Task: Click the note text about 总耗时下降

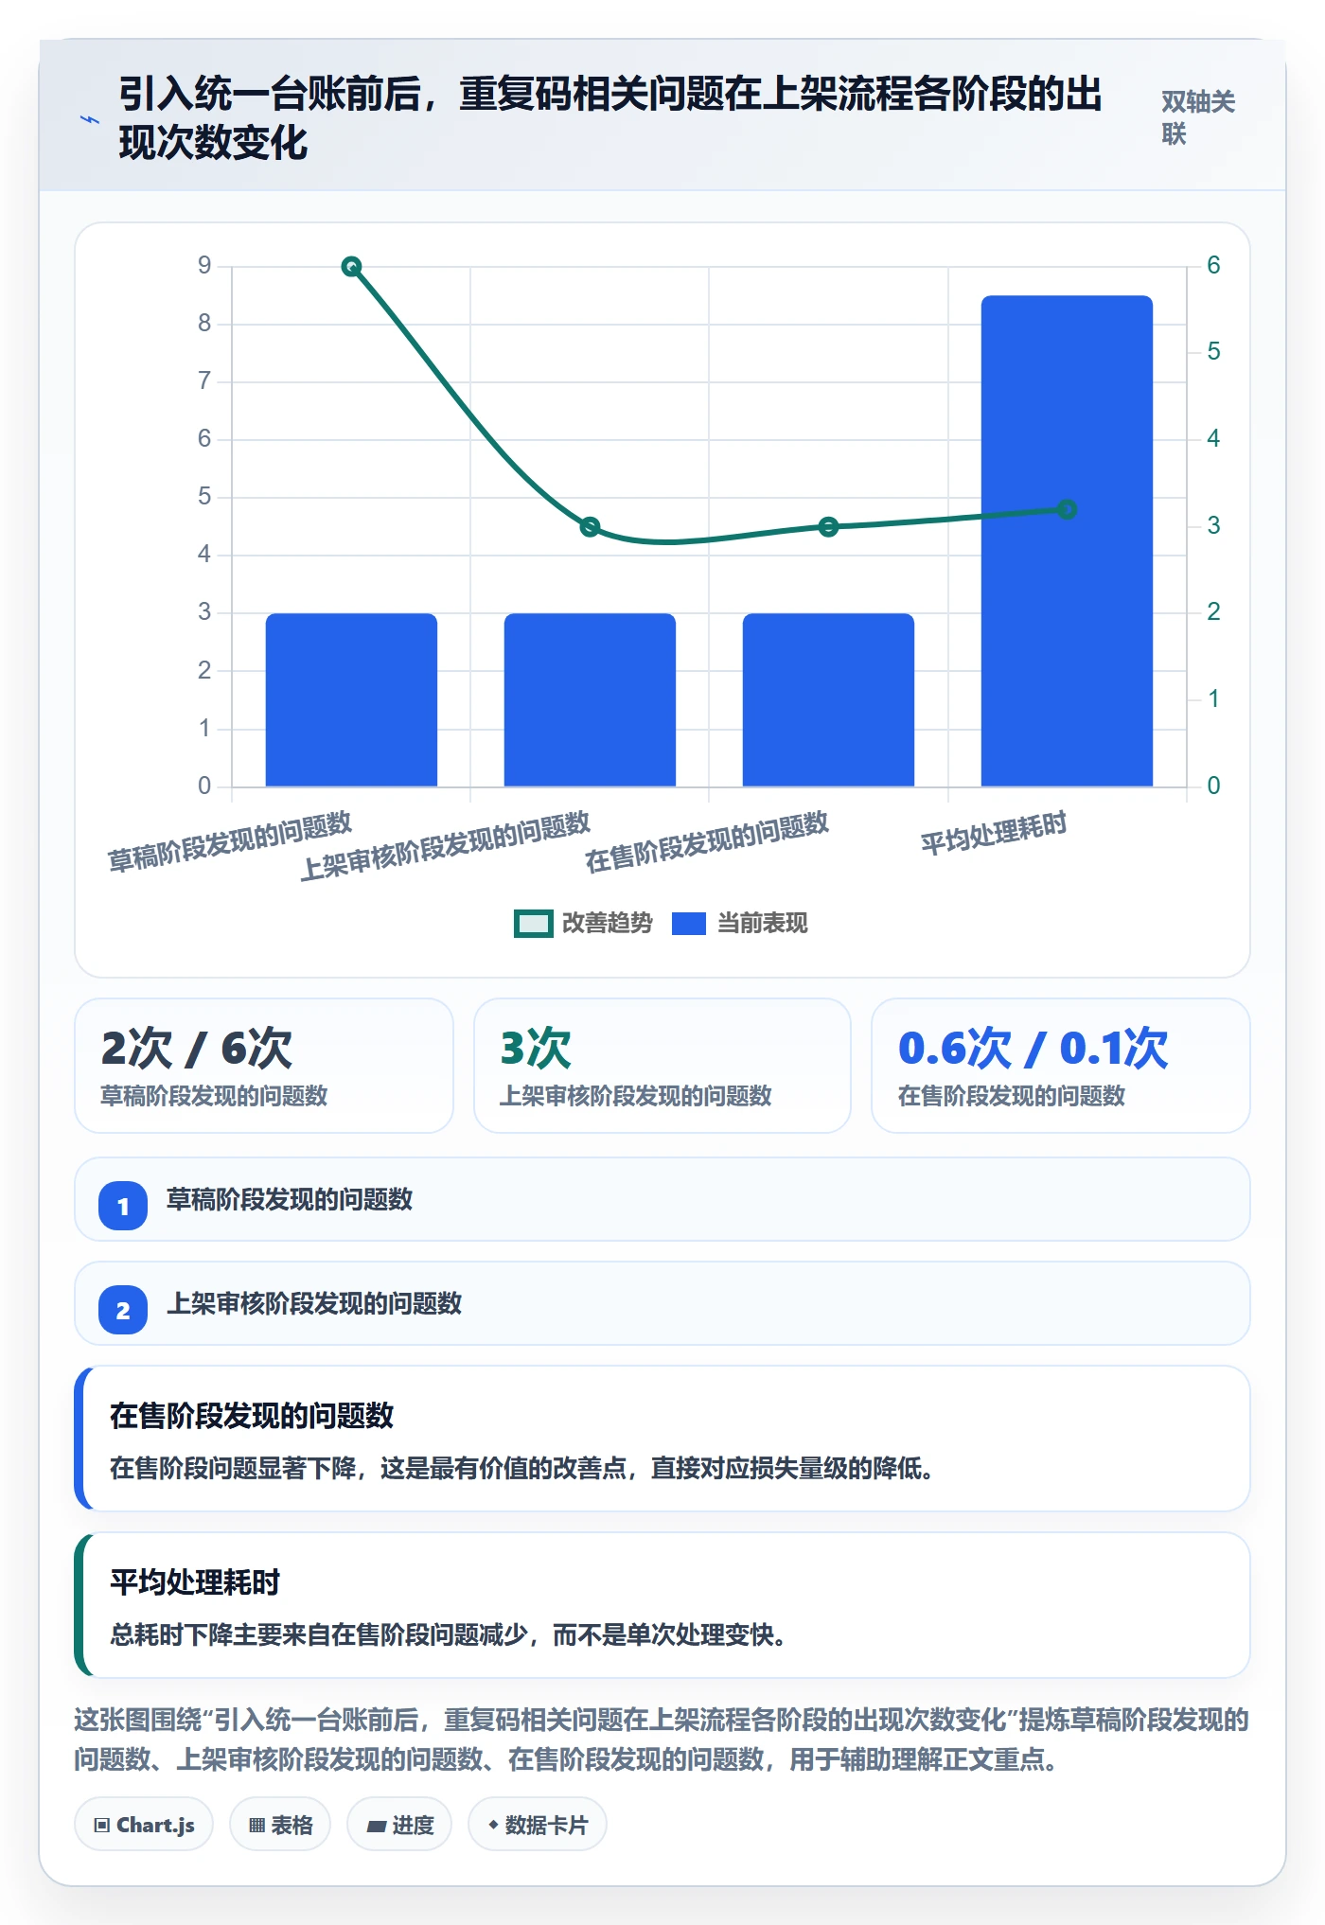Action: (x=449, y=1634)
